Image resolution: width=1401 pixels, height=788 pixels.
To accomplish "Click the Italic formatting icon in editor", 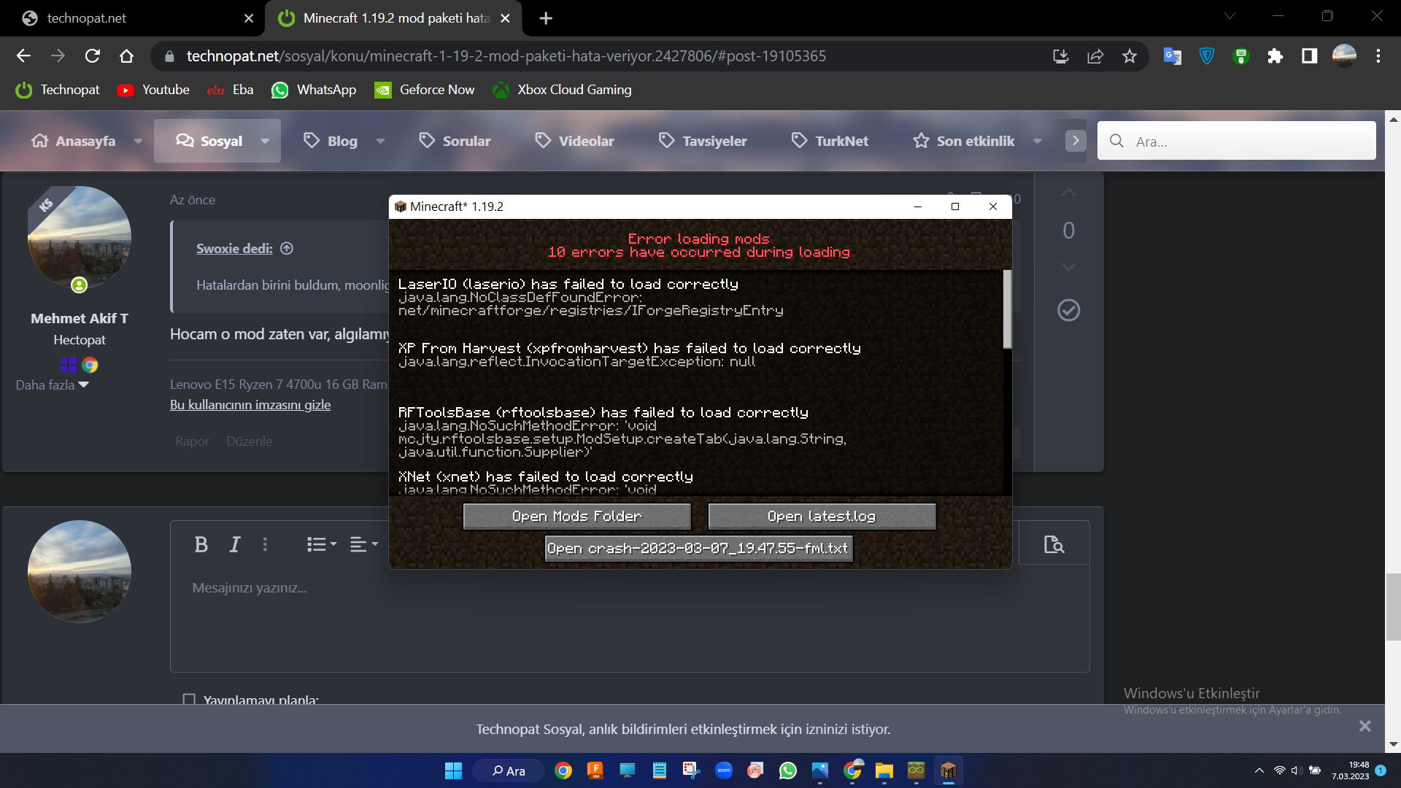I will [x=235, y=544].
